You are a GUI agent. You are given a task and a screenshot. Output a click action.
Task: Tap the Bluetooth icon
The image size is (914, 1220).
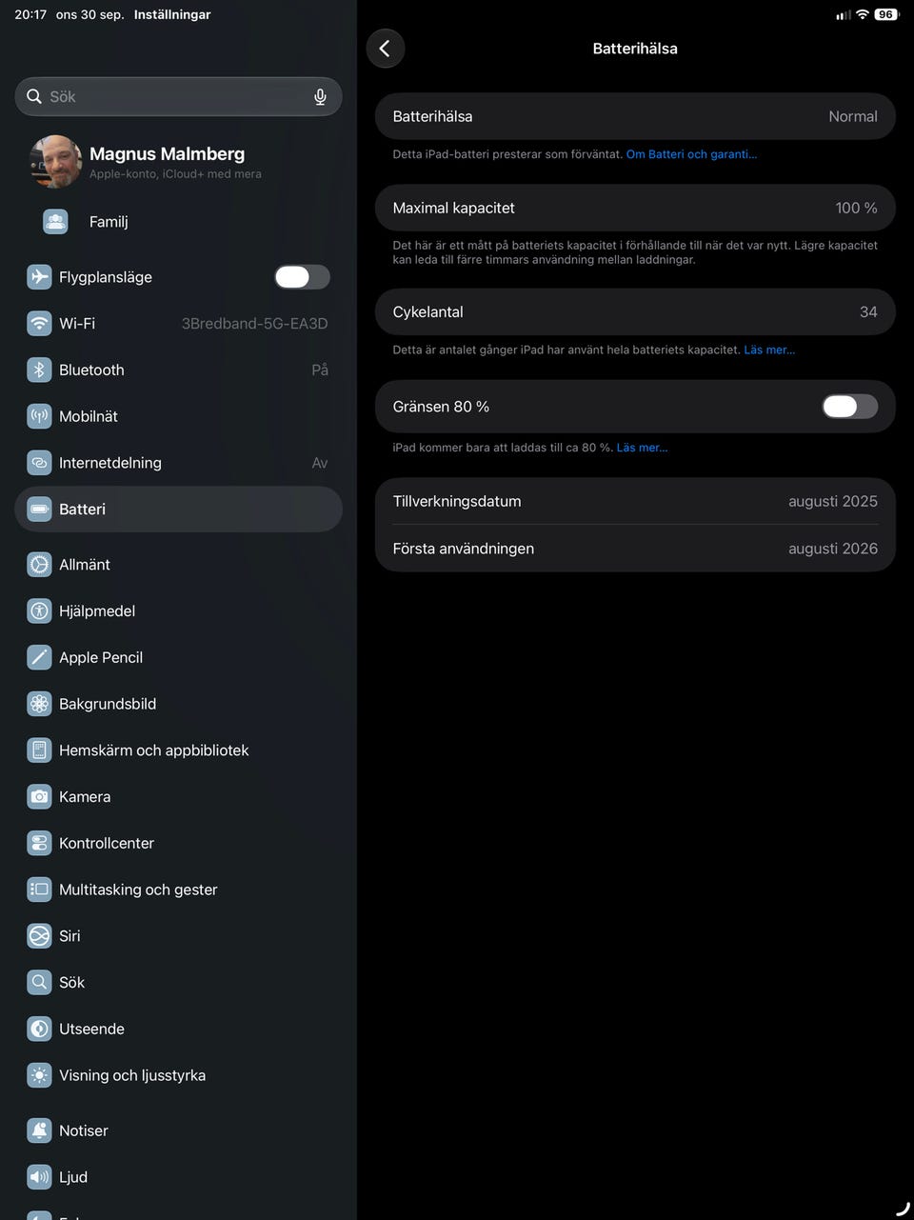point(39,370)
